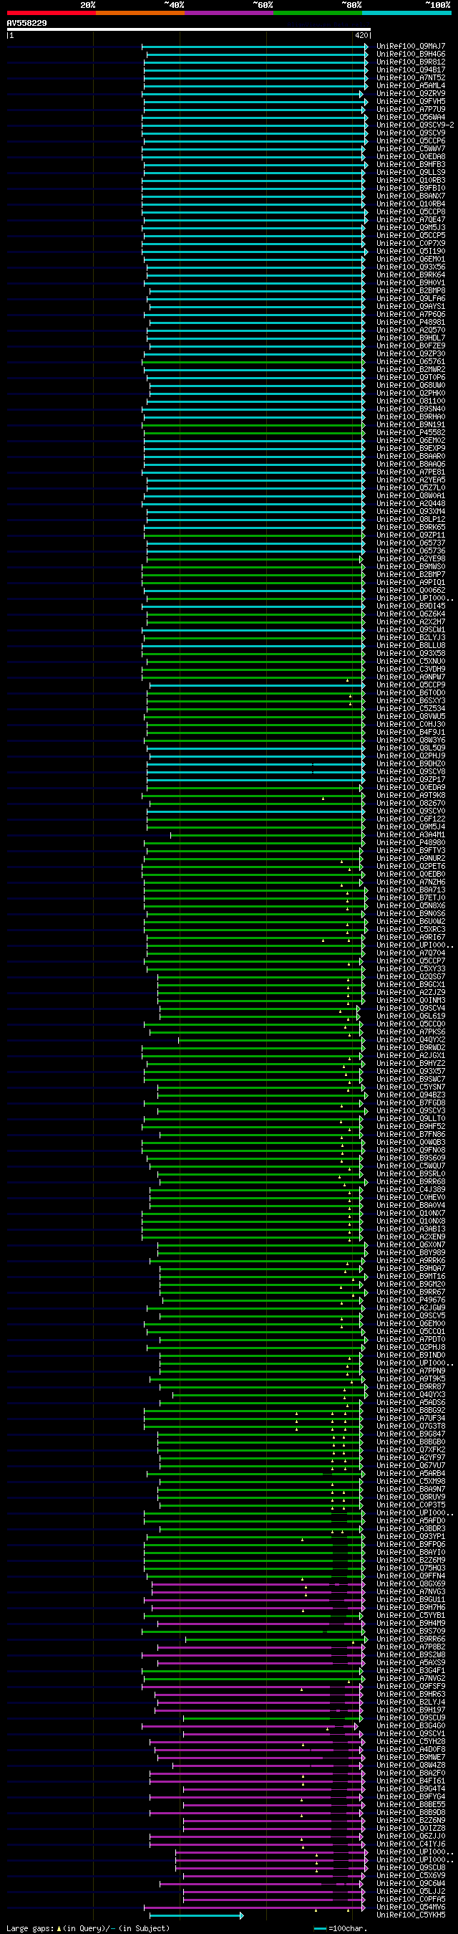
Task: Click label UniRef100_A9NUR2
Action: [411, 858]
